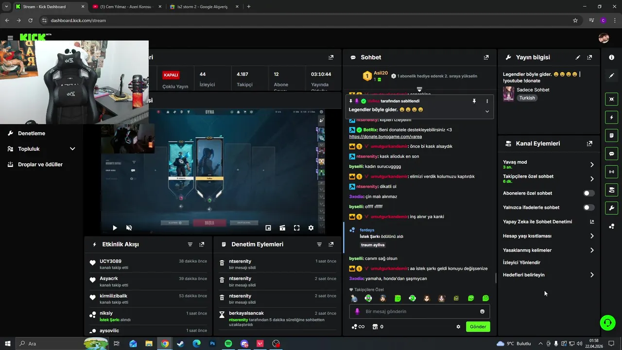Toggle the note icon in the right sidebar
The height and width of the screenshot is (350, 622).
[x=611, y=135]
